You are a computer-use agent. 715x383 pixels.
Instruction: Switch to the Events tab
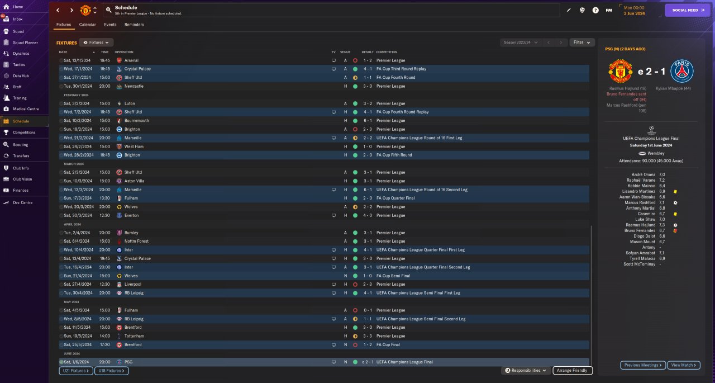(x=110, y=25)
